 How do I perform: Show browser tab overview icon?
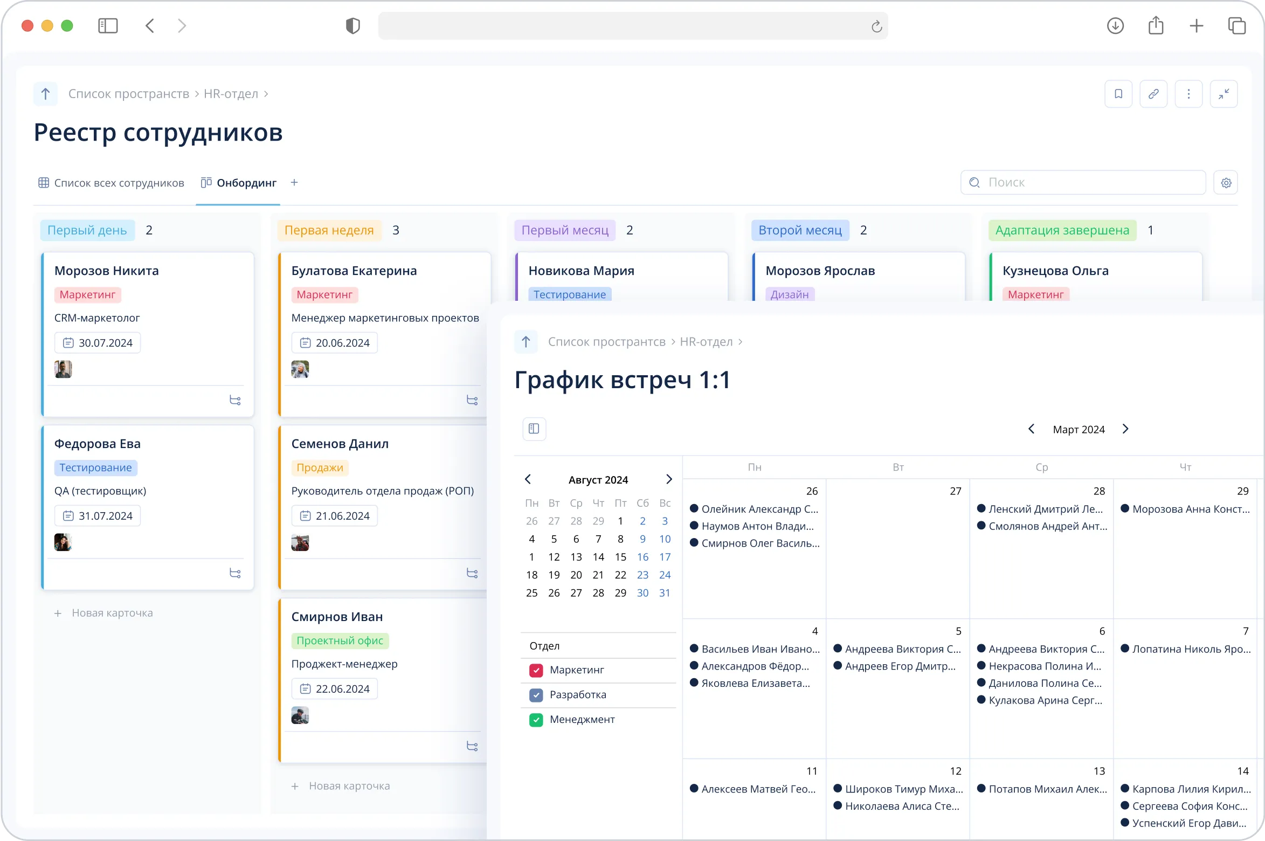coord(1236,25)
